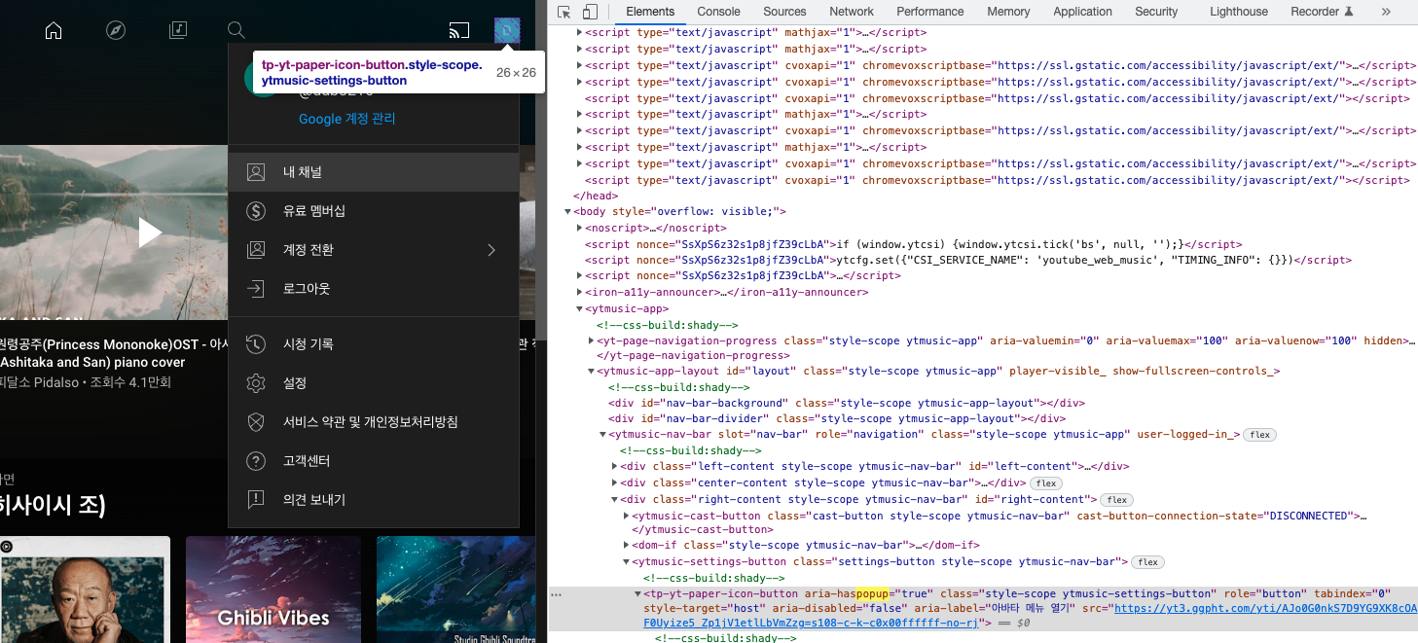
Task: Switch to the Lighthouse tab
Action: (x=1239, y=12)
